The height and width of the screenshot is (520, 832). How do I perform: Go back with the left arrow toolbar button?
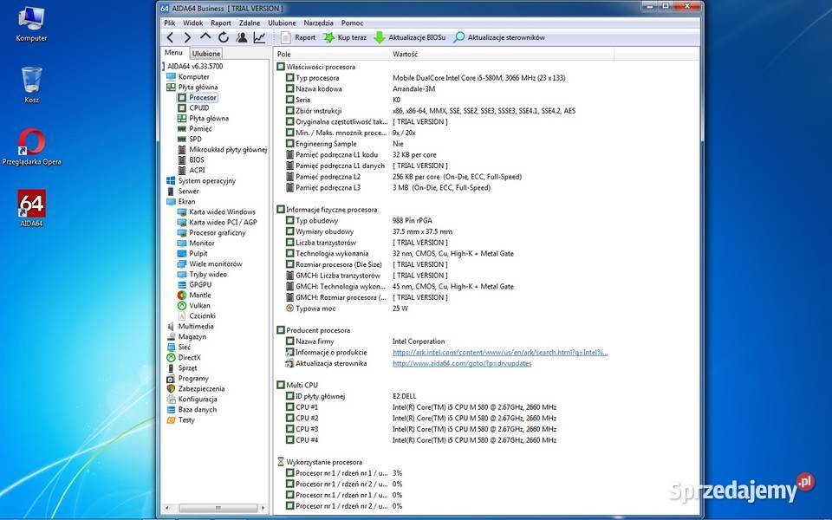click(170, 37)
